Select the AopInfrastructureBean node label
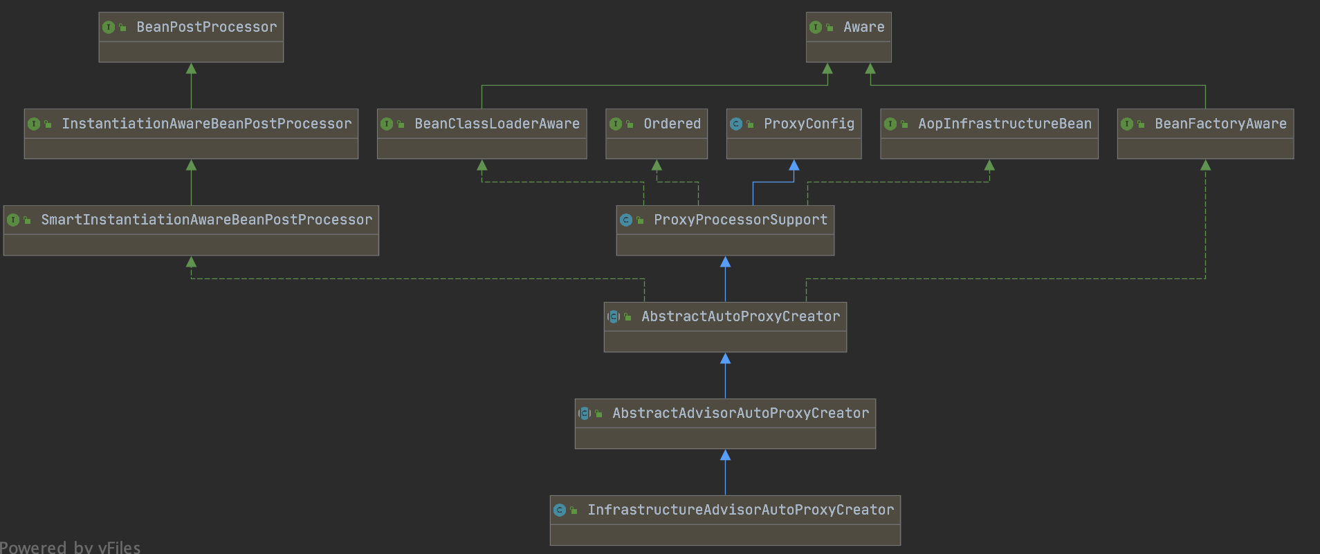 (x=1005, y=124)
